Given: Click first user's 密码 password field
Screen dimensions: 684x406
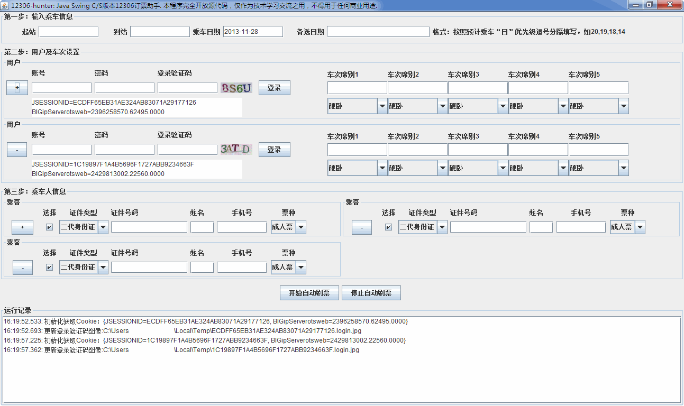Looking at the screenshot, I should coord(124,88).
